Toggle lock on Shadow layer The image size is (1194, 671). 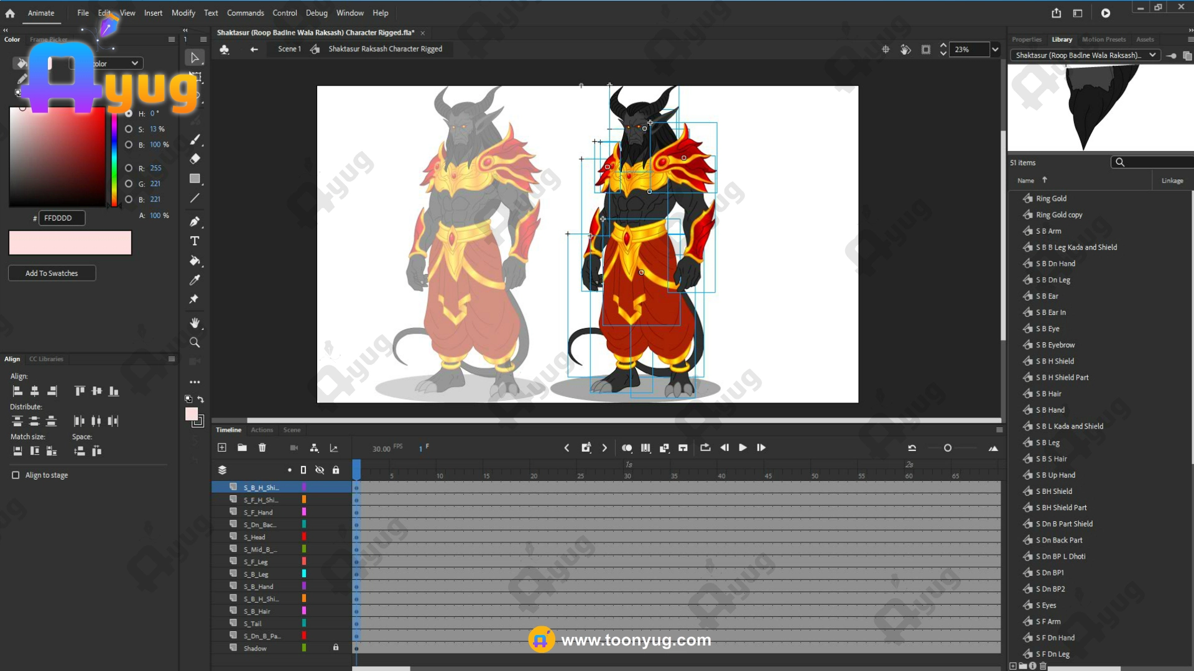(x=336, y=648)
